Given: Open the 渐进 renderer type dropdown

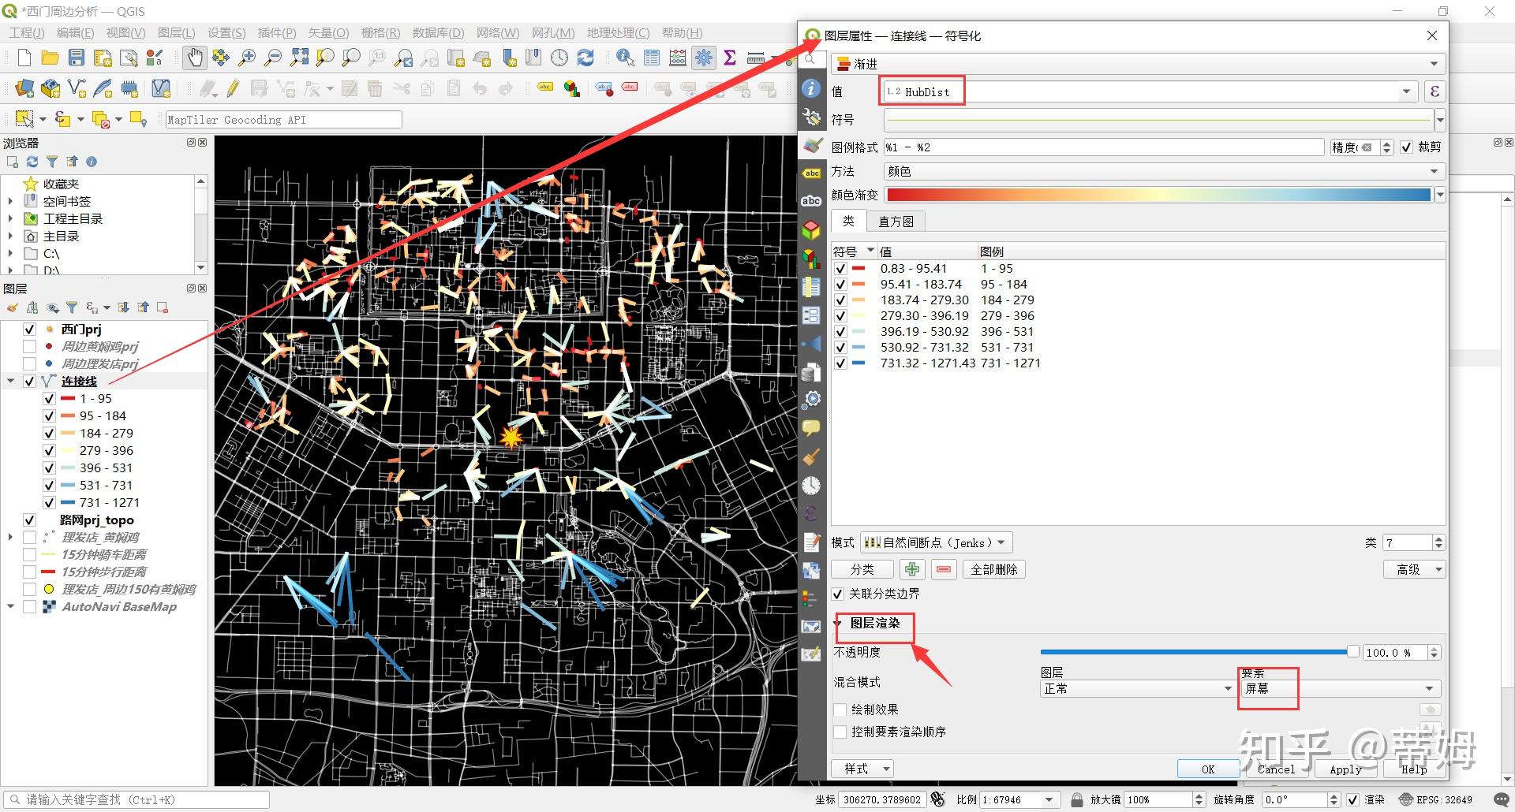Looking at the screenshot, I should click(x=1138, y=64).
